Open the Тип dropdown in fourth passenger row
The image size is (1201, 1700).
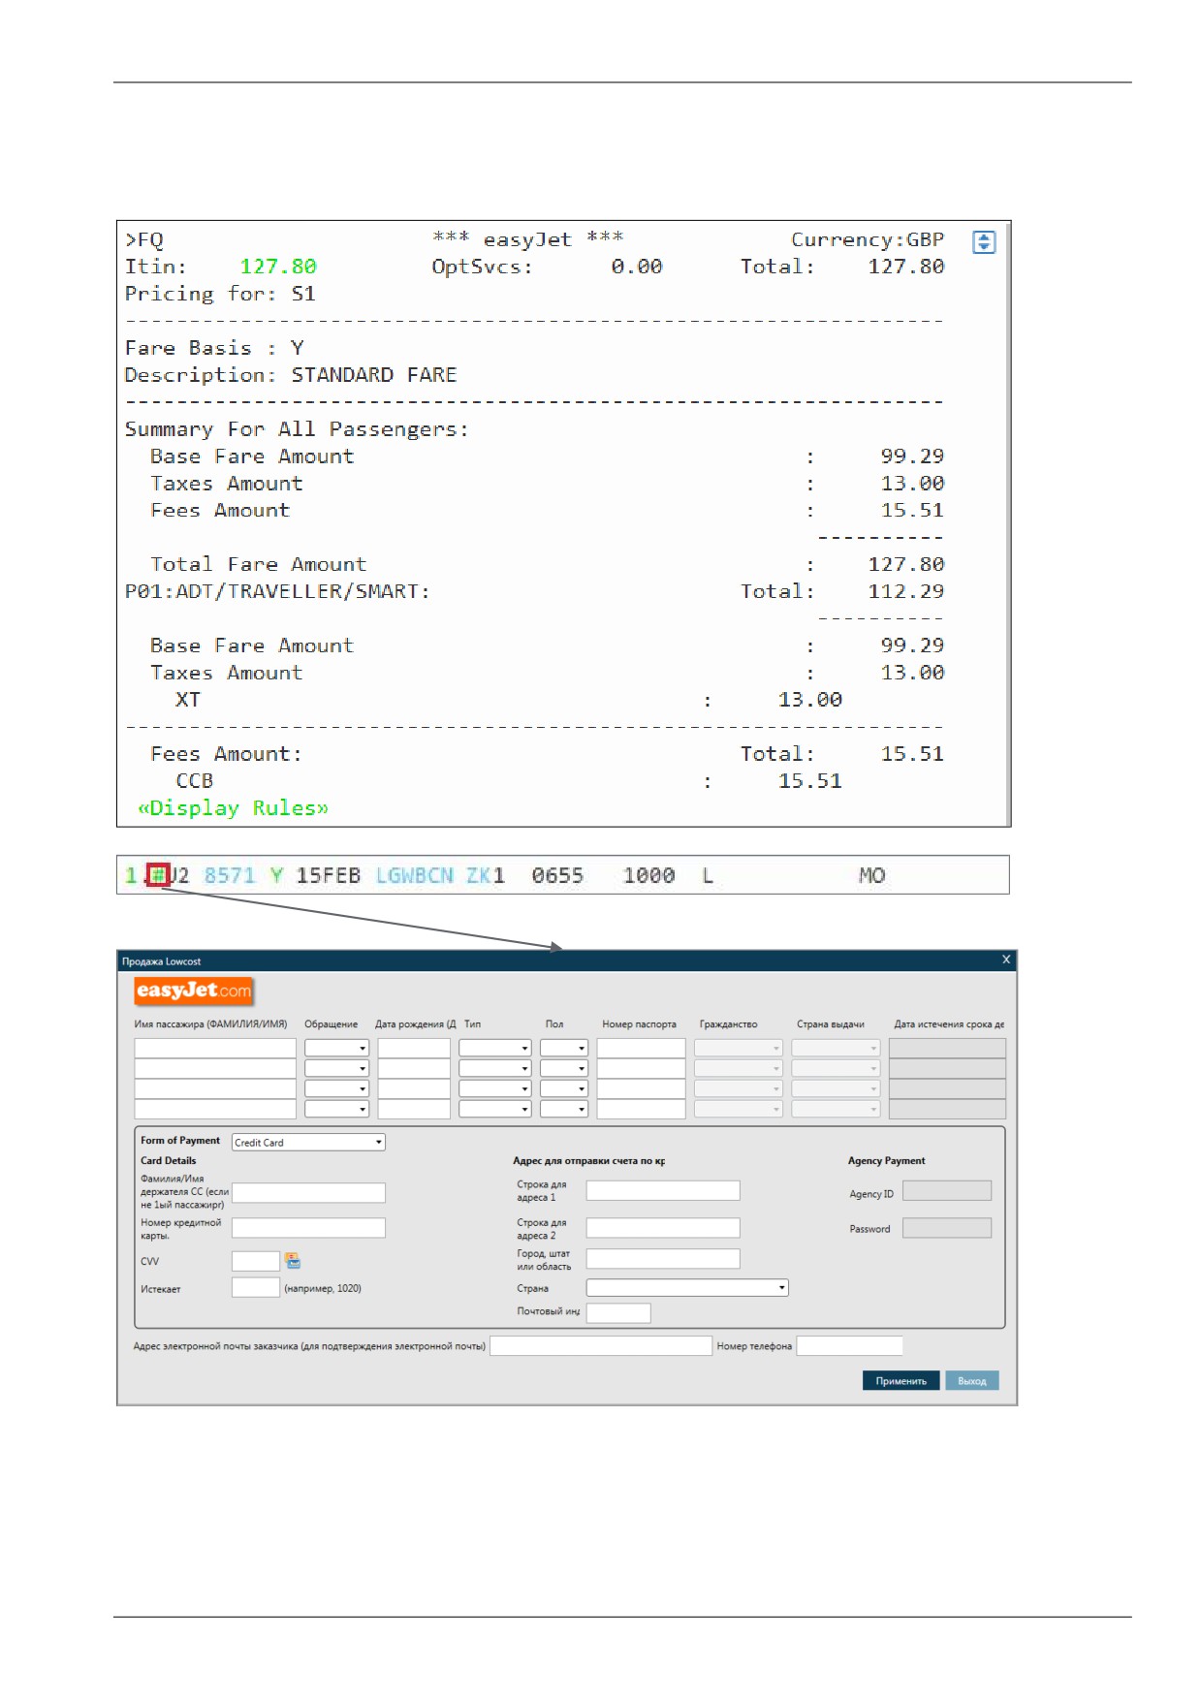tap(494, 1109)
